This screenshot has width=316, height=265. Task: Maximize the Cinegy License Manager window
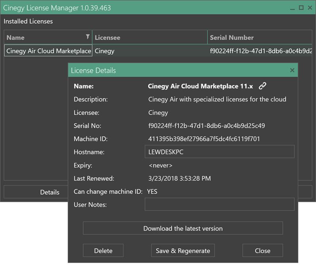[x=301, y=7]
